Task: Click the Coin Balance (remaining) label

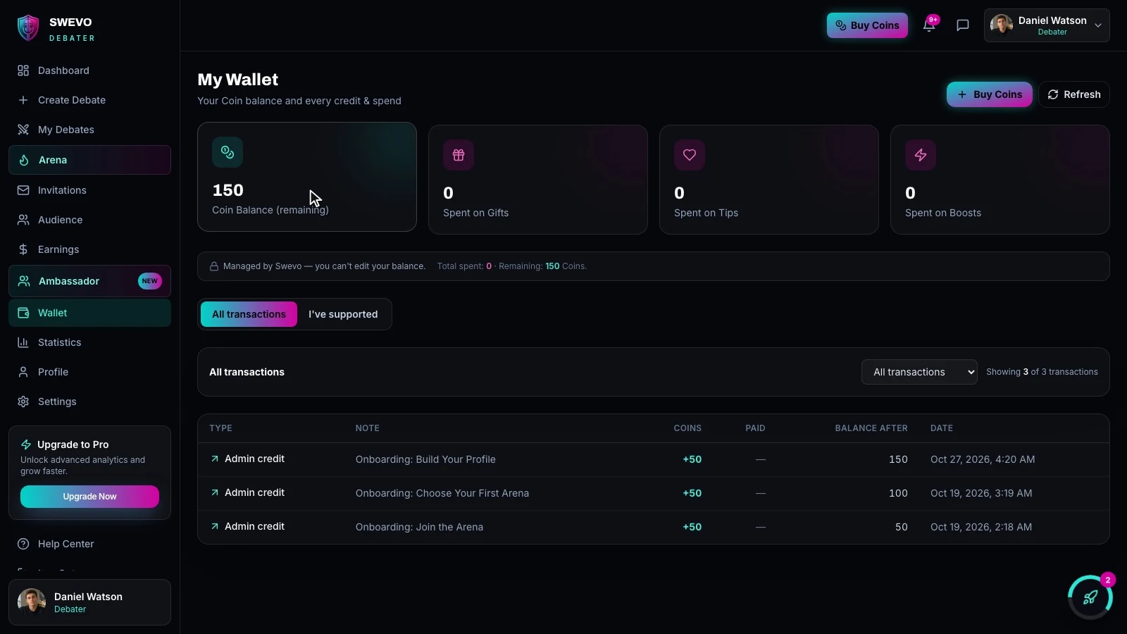Action: [x=270, y=210]
